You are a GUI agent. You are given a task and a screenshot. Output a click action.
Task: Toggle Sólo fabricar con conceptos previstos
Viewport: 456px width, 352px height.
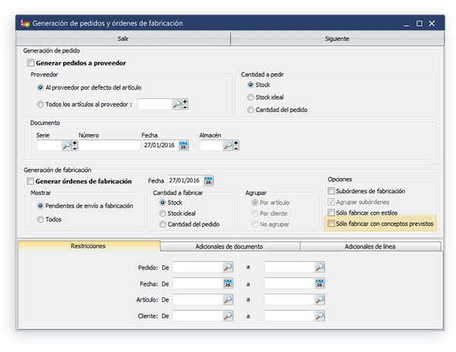331,224
